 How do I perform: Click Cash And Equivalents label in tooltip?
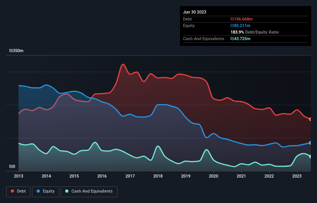203,39
